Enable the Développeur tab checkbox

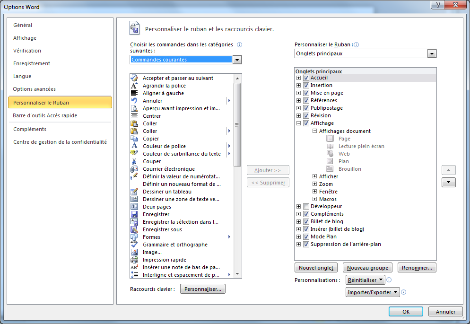pos(306,207)
